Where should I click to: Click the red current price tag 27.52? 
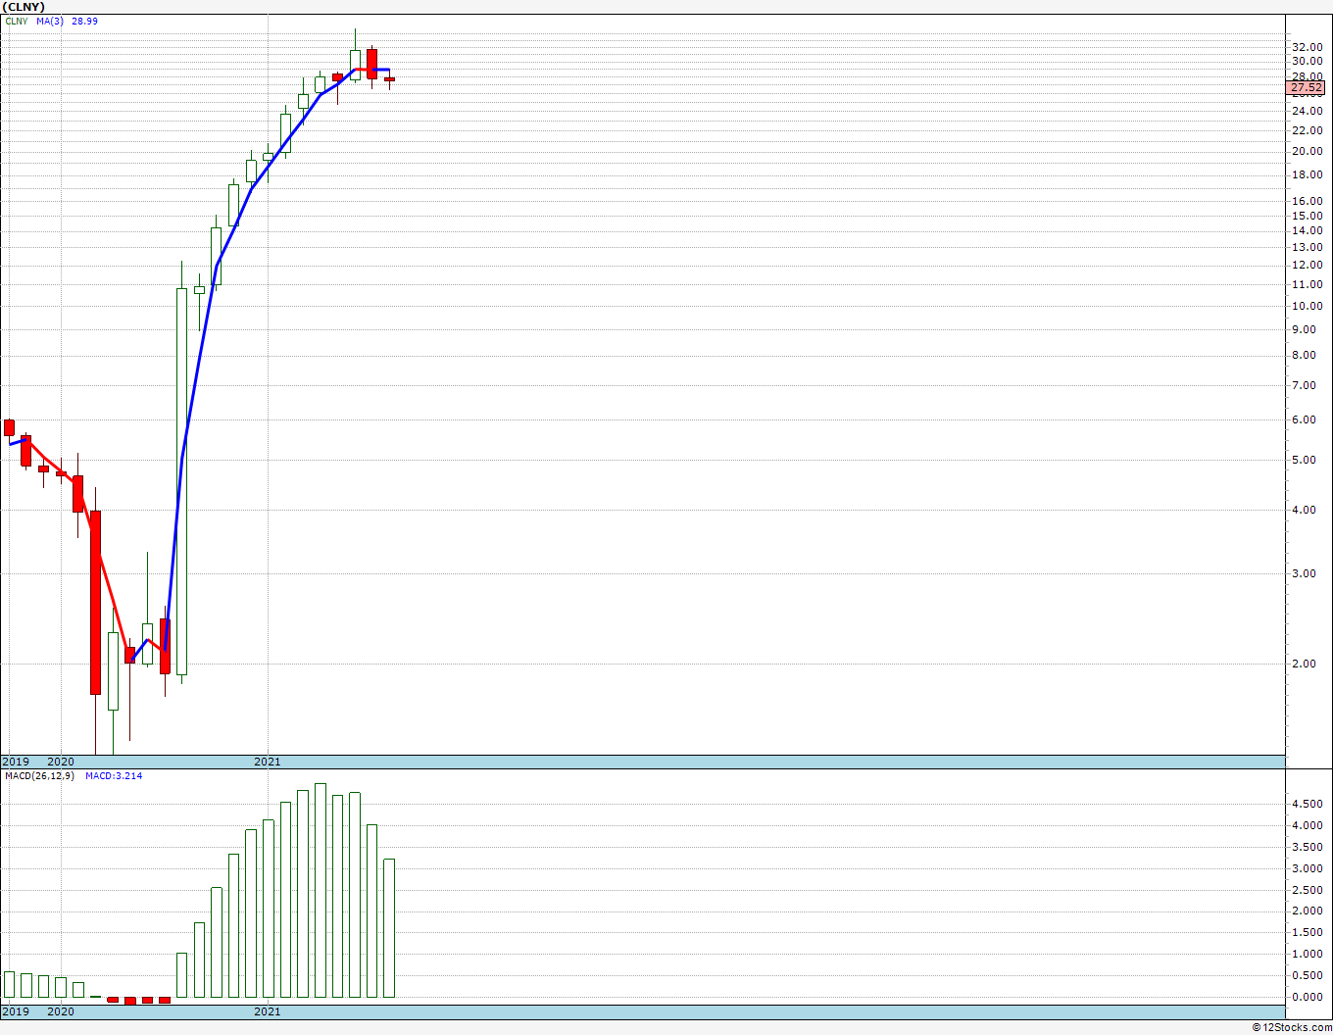[x=1306, y=87]
